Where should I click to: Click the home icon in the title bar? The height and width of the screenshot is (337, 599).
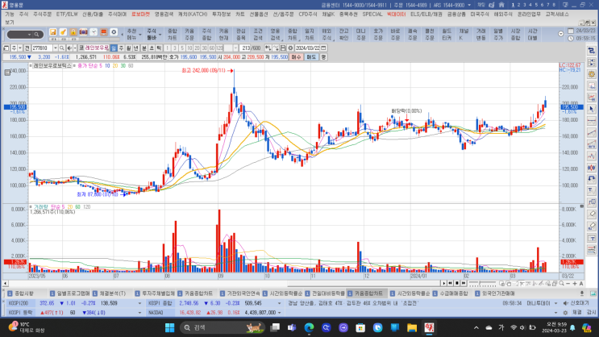click(x=502, y=5)
